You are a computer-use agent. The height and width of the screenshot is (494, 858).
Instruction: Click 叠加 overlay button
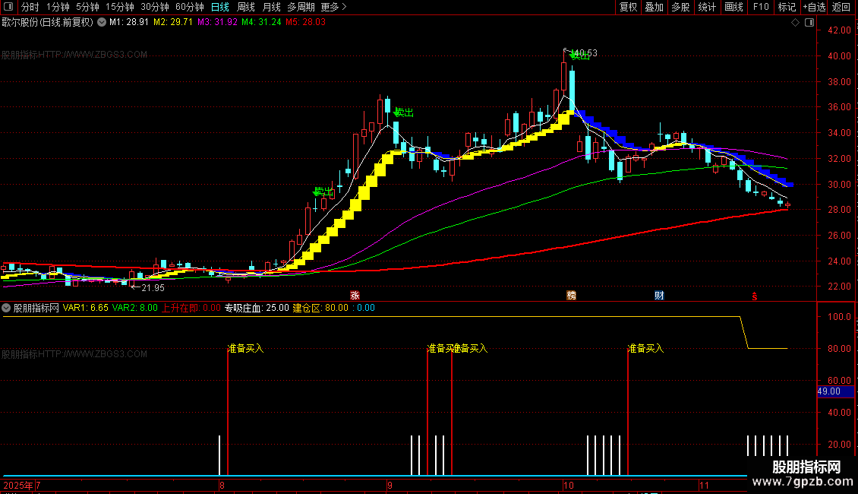coord(654,7)
